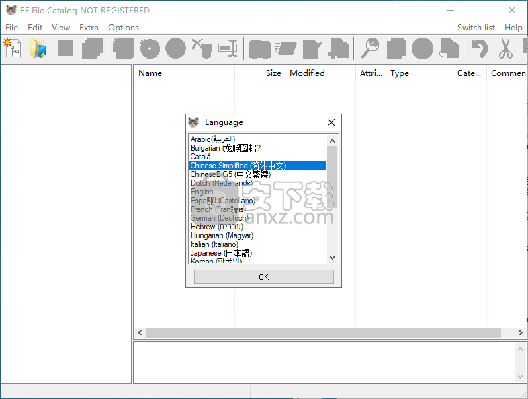Click the grayed folder with pencil icon
Viewport: 528px width, 399px height.
[x=312, y=49]
